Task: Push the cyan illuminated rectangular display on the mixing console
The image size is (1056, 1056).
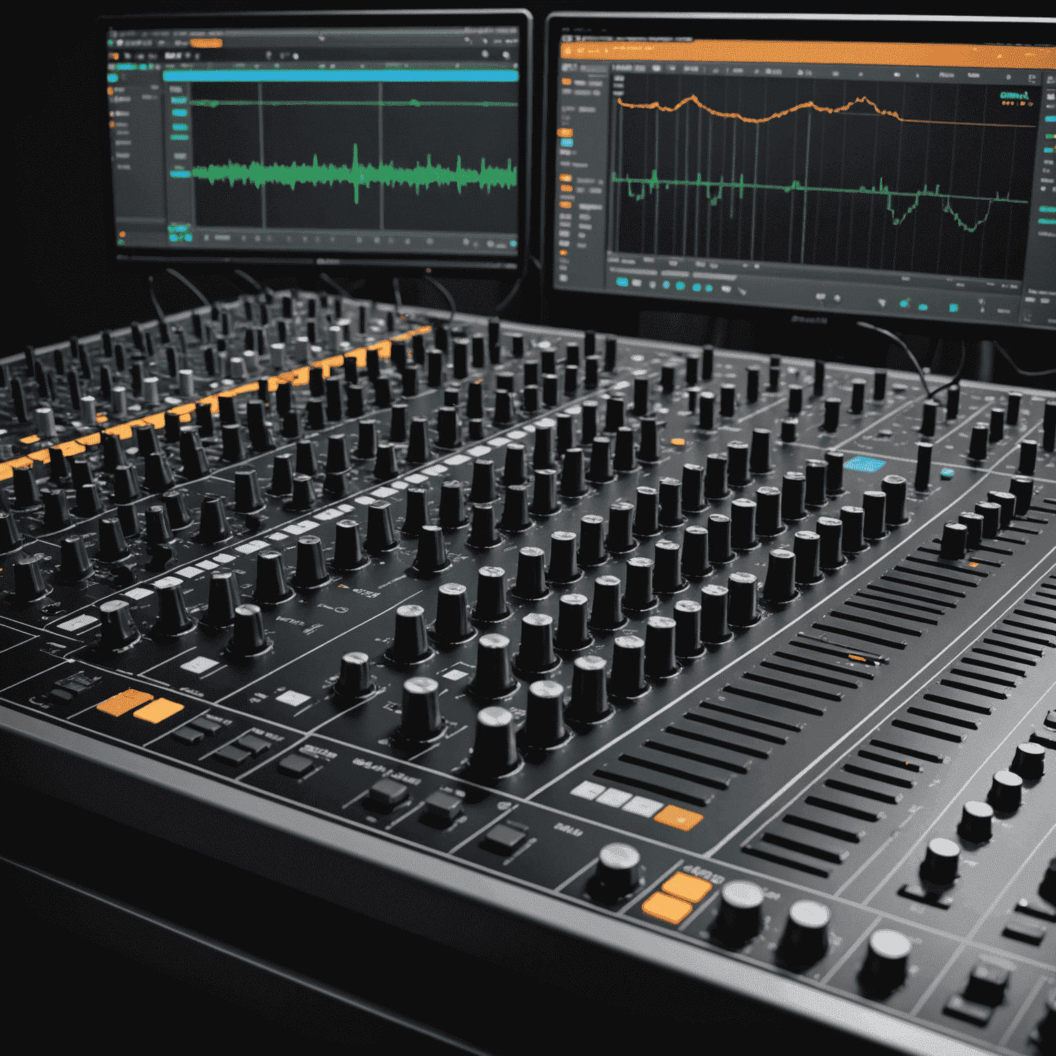Action: tap(863, 464)
